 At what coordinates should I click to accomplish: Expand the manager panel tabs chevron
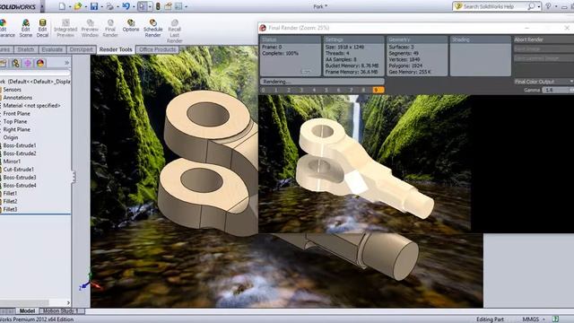(66, 63)
